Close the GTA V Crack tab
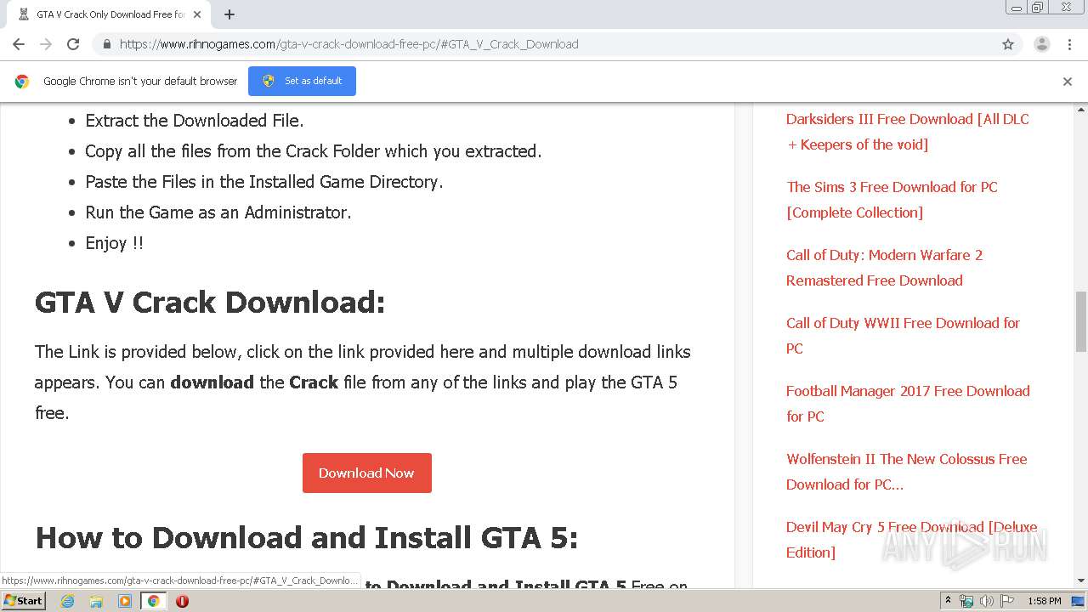 (197, 14)
